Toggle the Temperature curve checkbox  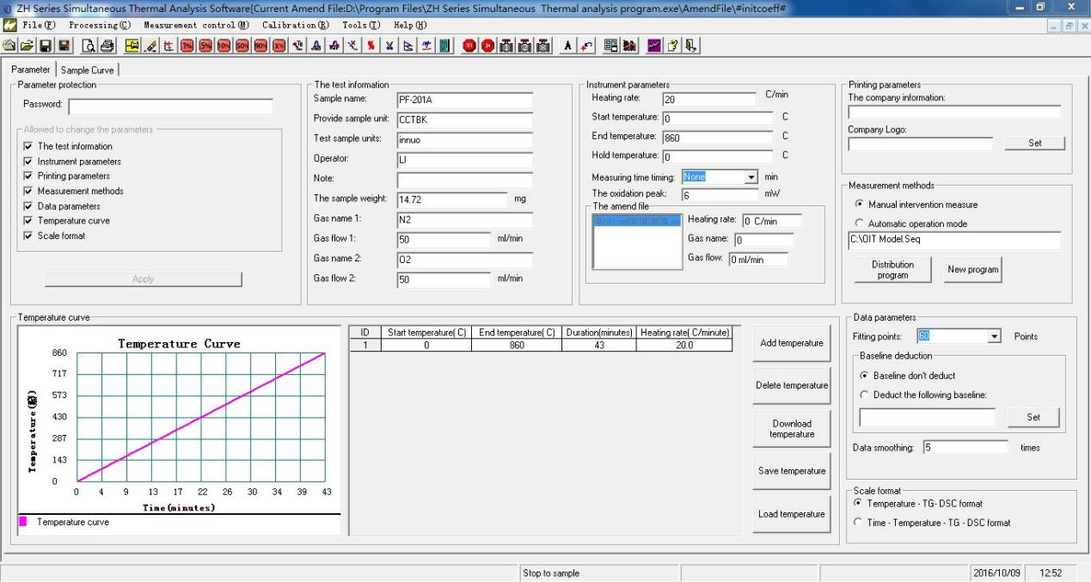[28, 221]
